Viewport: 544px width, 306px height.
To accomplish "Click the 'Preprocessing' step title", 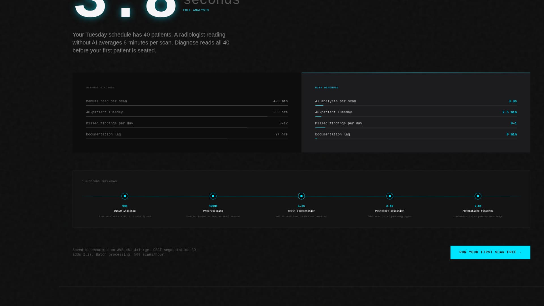I will [213, 211].
